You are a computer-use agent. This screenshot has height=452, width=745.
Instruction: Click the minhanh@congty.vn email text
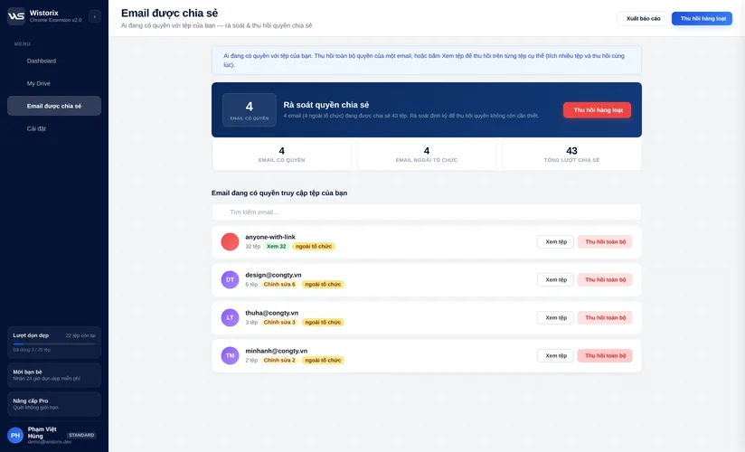point(277,351)
